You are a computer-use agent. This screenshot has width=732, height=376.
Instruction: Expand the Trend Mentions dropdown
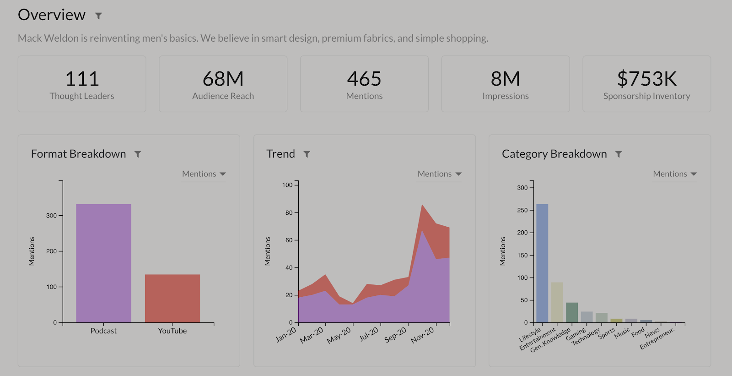click(439, 174)
